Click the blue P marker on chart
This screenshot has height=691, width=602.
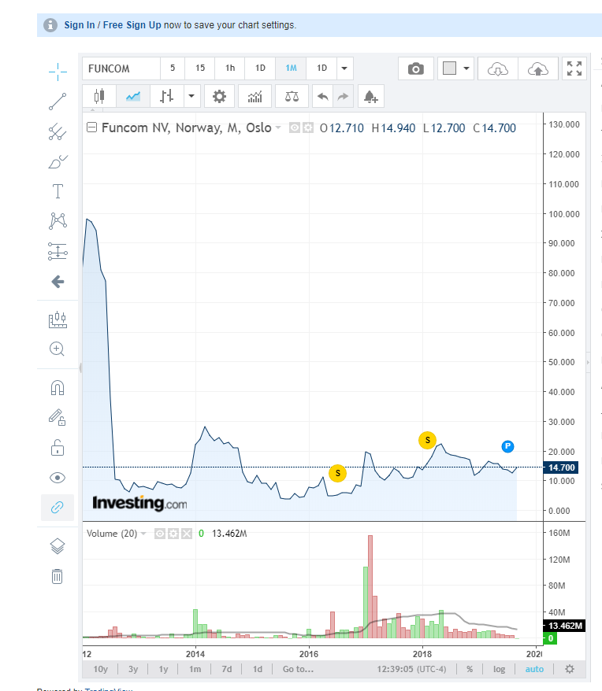coord(507,446)
